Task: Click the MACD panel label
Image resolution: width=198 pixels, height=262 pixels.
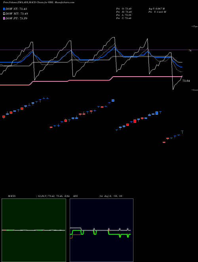Action: 12,196
